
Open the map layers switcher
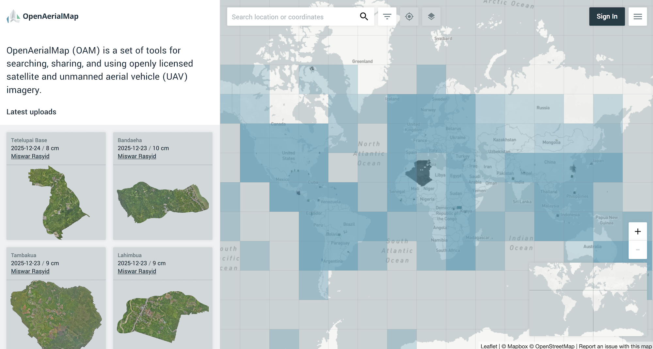(431, 17)
